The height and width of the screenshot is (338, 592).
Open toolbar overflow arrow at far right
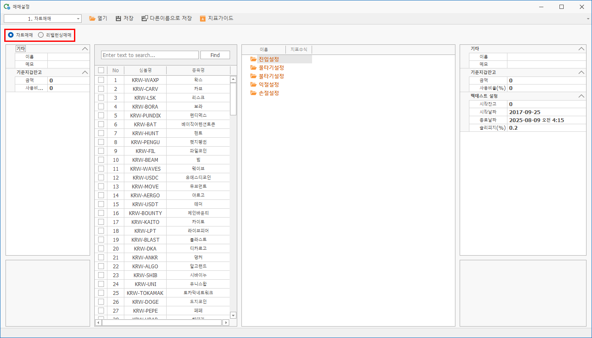point(588,19)
